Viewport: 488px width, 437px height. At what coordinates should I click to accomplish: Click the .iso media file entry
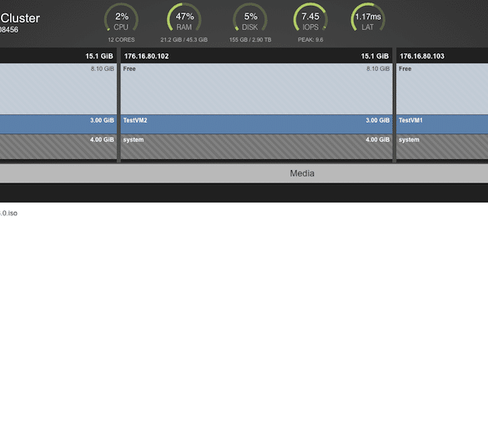click(x=8, y=213)
